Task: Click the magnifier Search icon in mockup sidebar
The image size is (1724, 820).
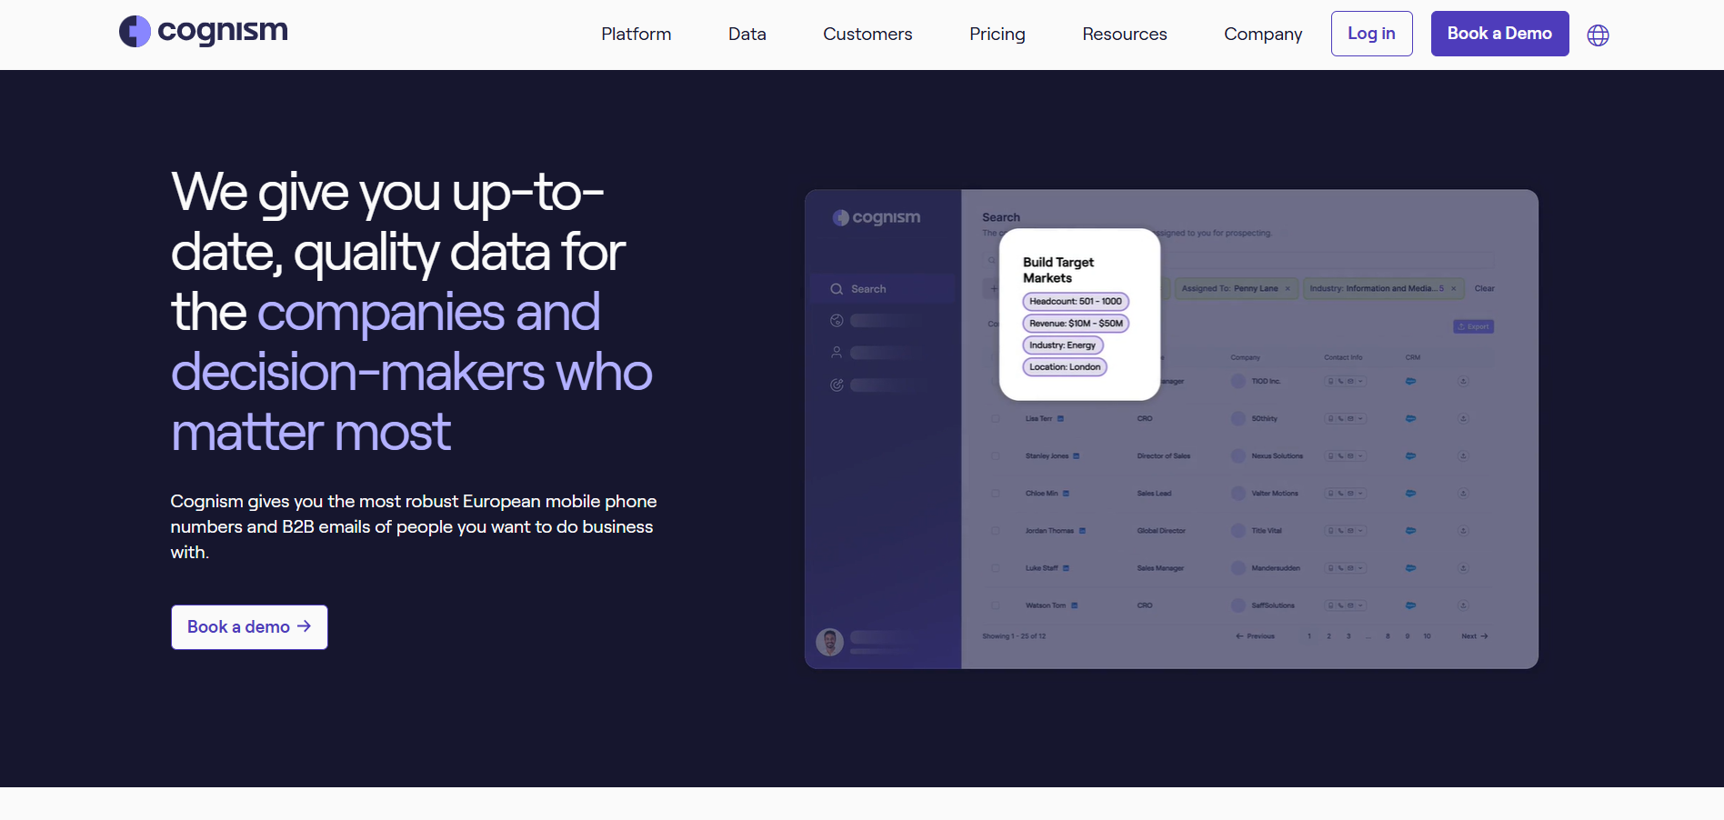Action: click(837, 289)
